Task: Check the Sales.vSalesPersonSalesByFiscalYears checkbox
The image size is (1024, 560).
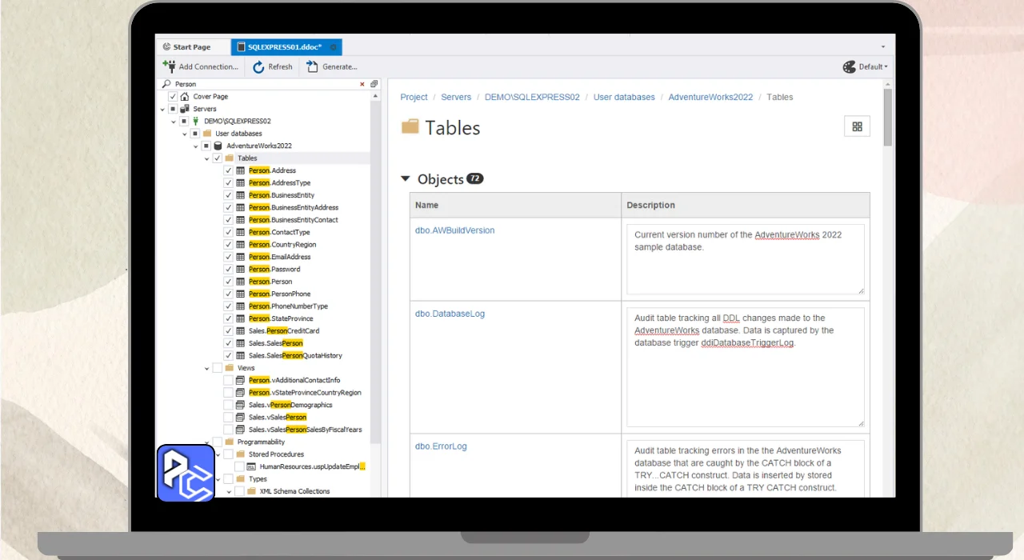Action: [x=229, y=430]
